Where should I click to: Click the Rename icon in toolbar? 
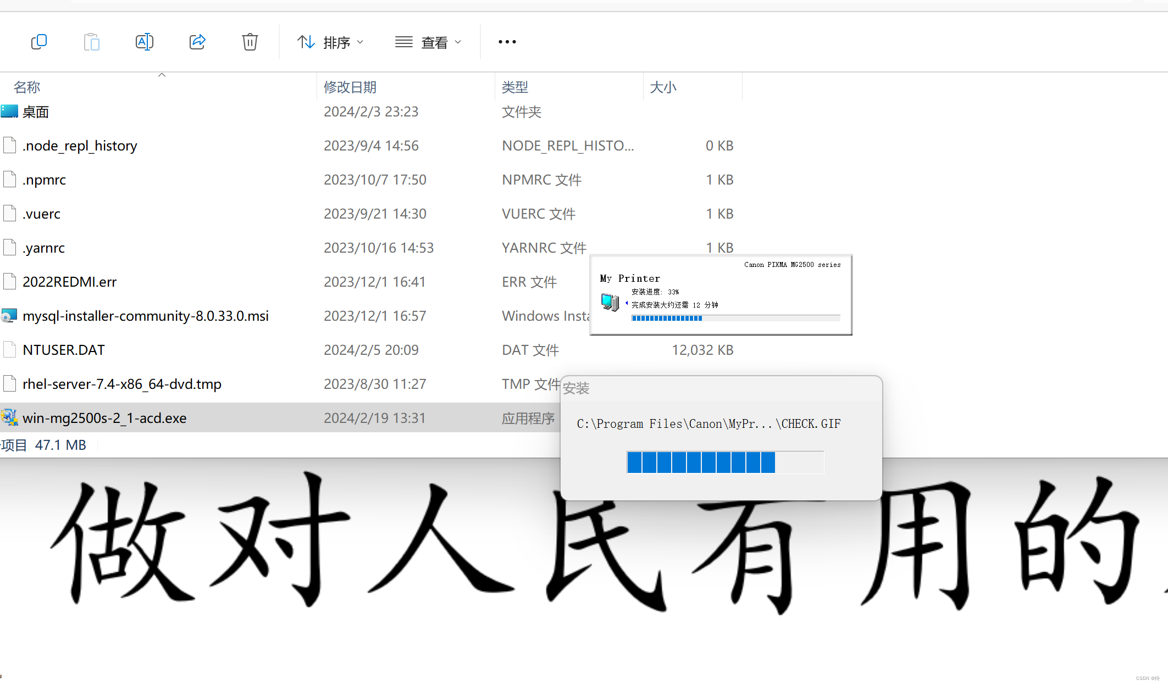click(x=144, y=42)
